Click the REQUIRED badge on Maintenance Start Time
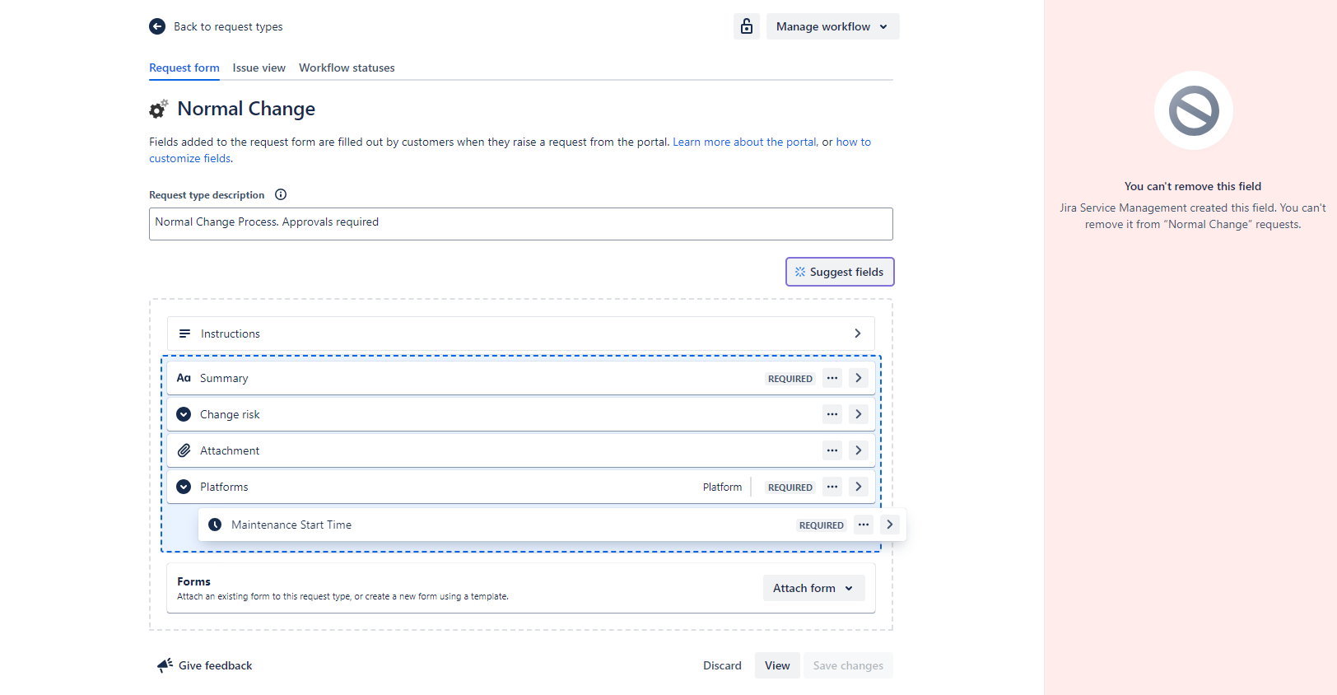Image resolution: width=1337 pixels, height=695 pixels. (x=822, y=525)
